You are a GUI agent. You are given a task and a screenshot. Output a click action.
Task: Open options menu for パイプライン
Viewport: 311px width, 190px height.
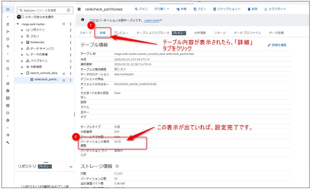pos(71,61)
